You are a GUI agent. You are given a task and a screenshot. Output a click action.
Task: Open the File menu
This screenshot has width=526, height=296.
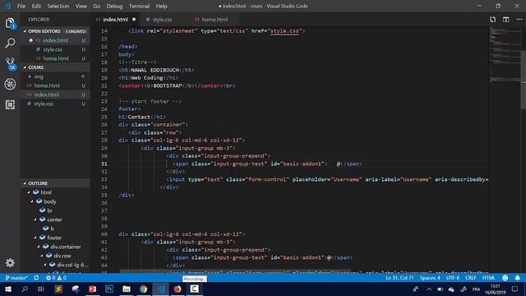tap(21, 6)
